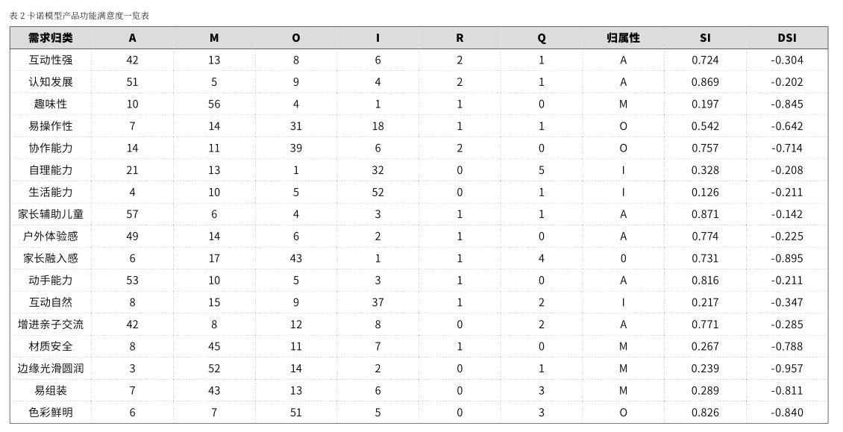Click the SI value 0.869
Image resolution: width=843 pixels, height=432 pixels.
(x=705, y=82)
